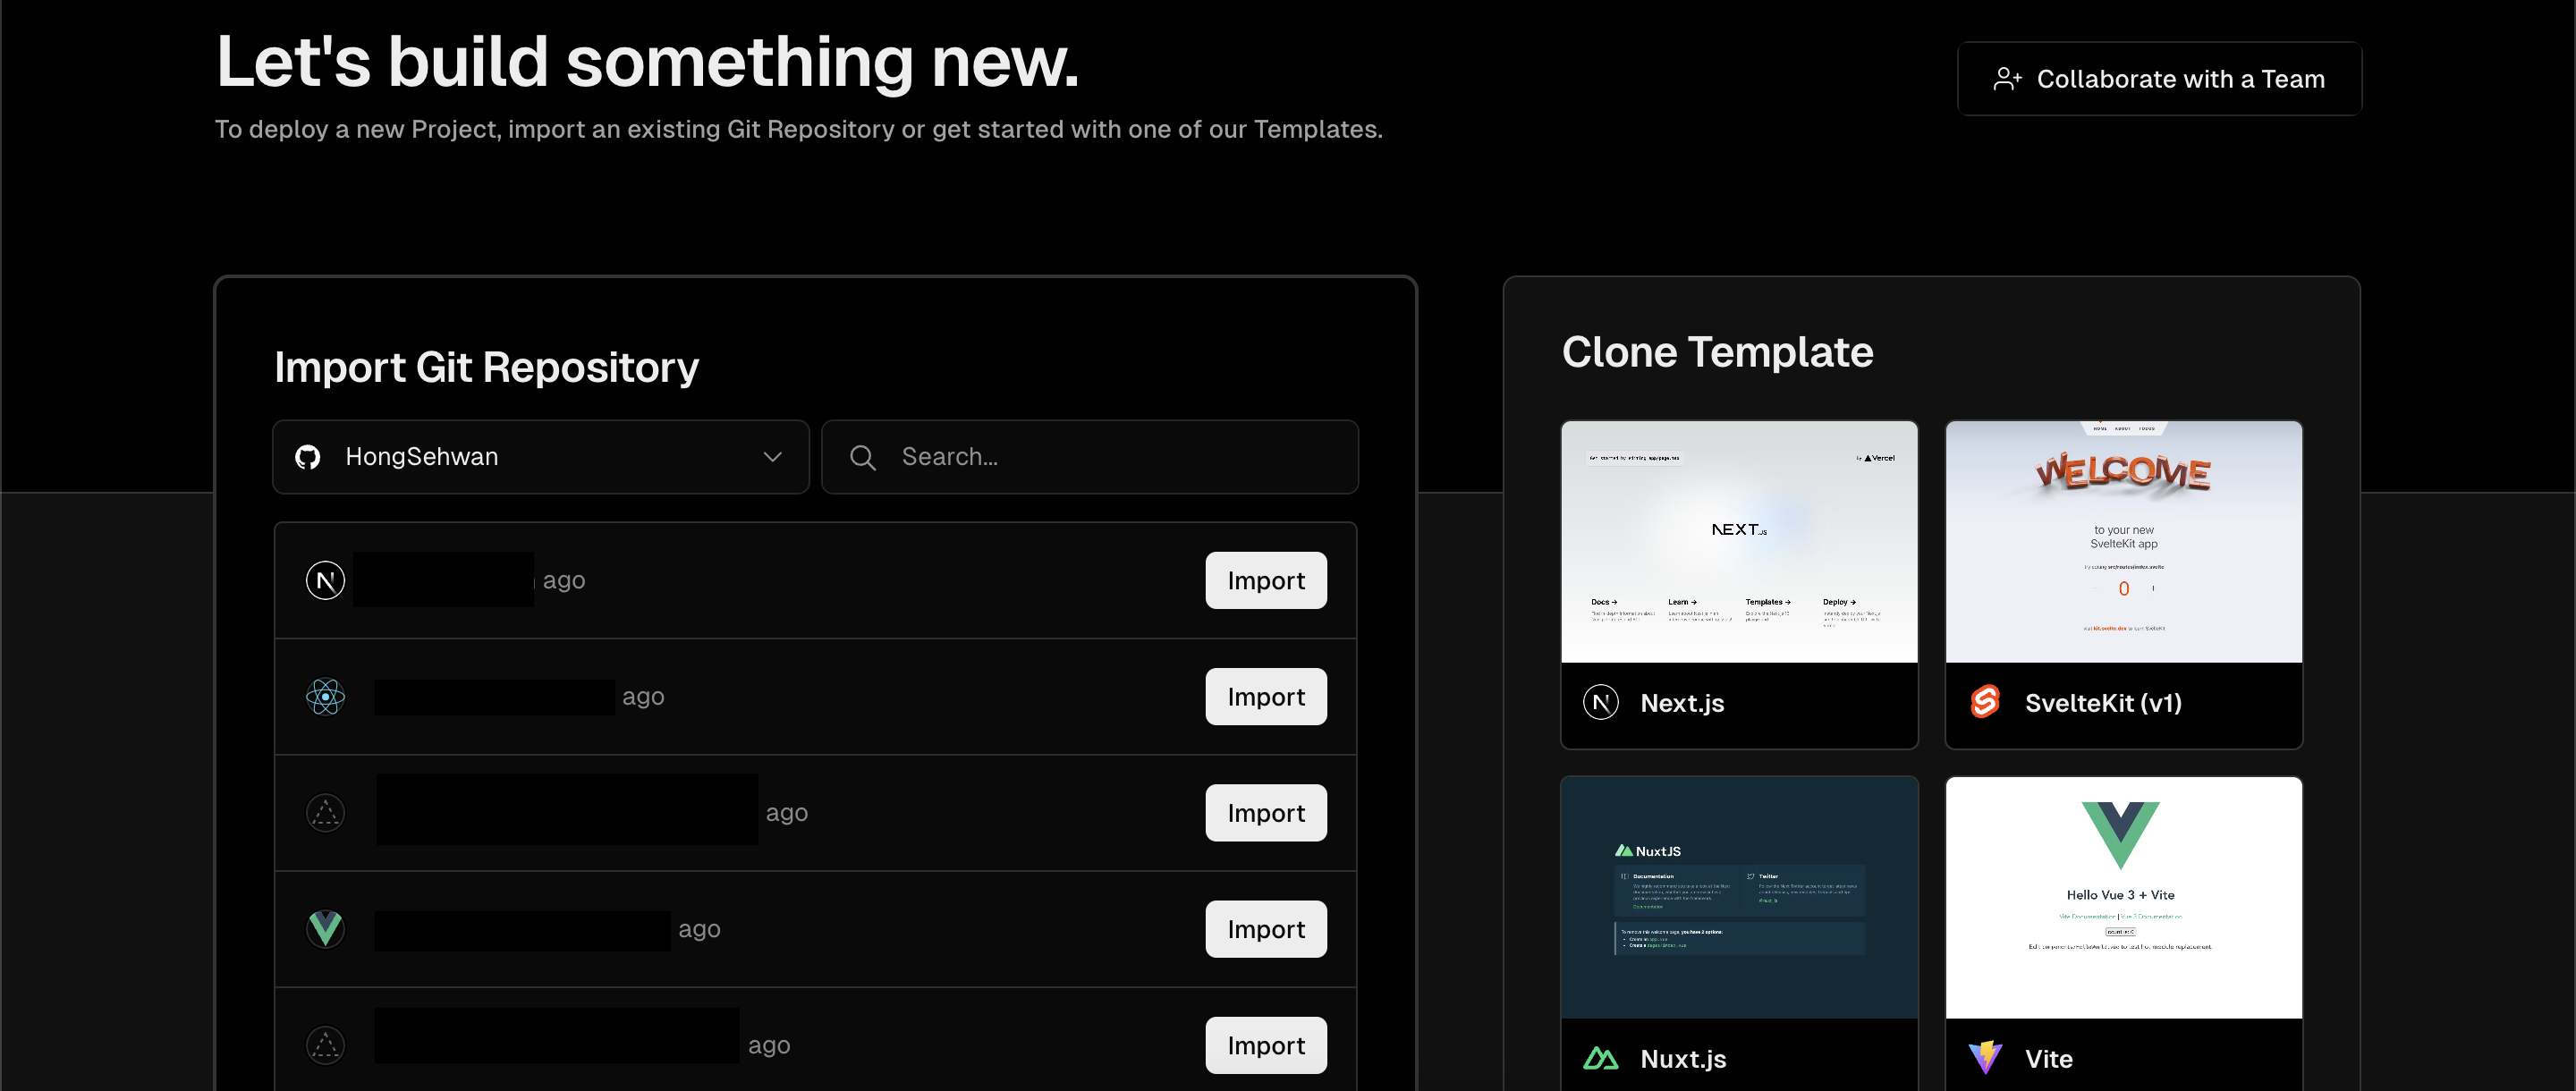
Task: Click the Vue logo icon in repository list
Action: tap(325, 929)
